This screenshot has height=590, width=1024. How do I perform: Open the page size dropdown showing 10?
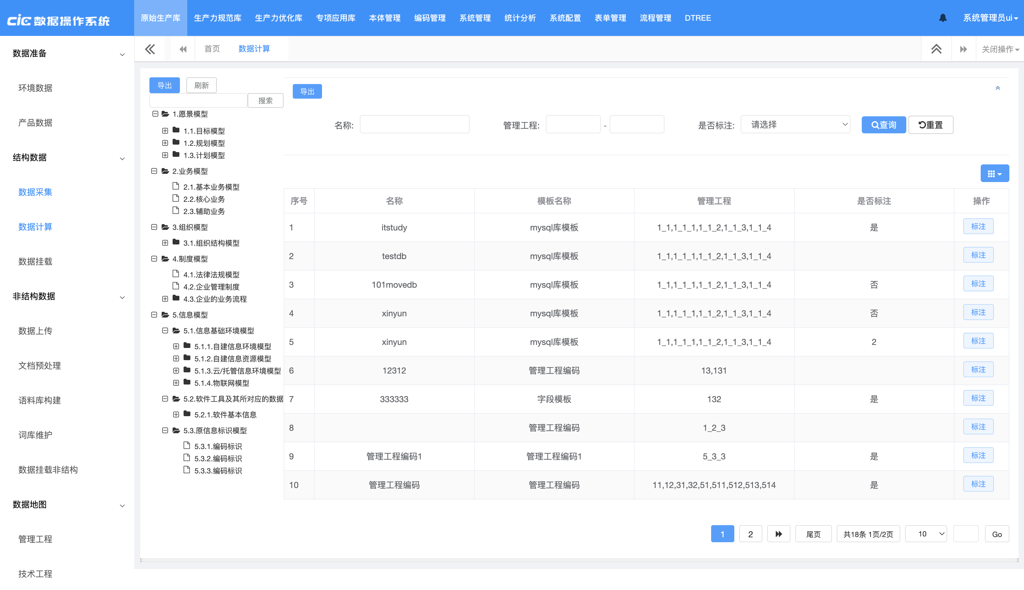pos(926,534)
